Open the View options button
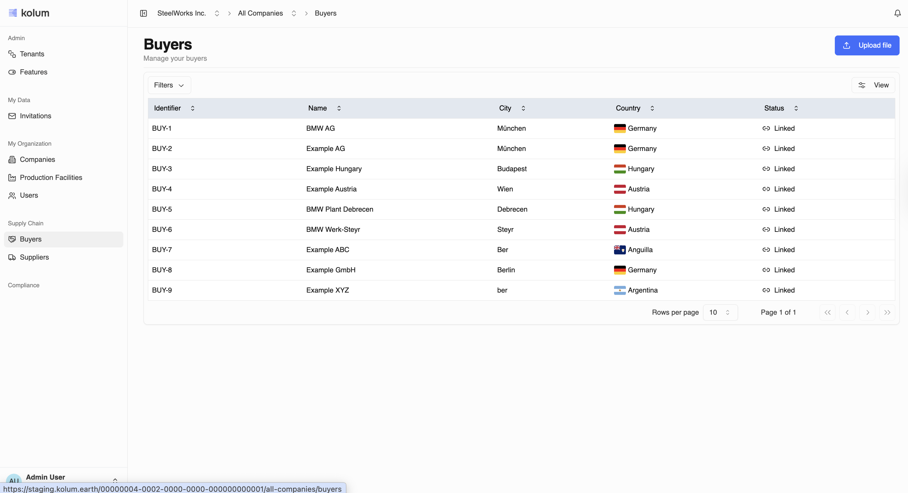Screen dimensions: 908x493 [x=873, y=85]
